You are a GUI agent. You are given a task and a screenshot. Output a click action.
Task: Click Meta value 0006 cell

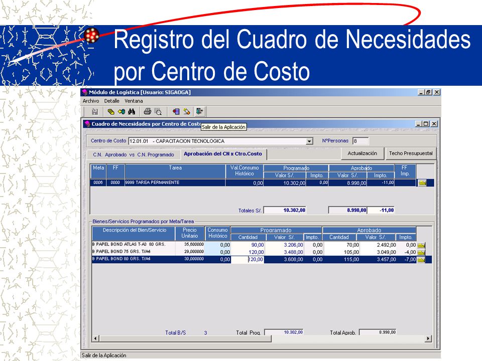pyautogui.click(x=98, y=183)
